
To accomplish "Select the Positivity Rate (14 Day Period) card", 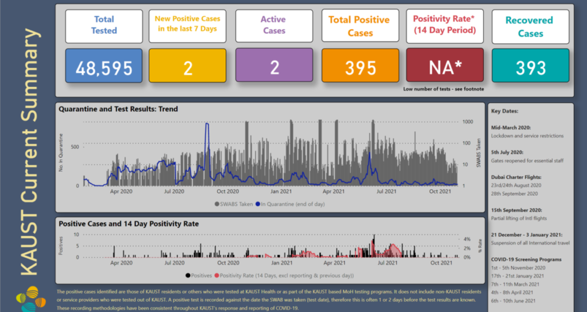I will click(x=445, y=25).
